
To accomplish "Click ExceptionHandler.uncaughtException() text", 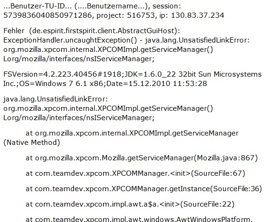I will (x=70, y=40).
